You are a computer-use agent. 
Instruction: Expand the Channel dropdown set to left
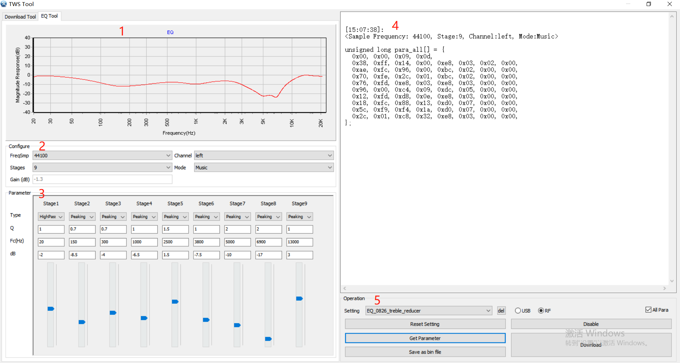click(263, 155)
